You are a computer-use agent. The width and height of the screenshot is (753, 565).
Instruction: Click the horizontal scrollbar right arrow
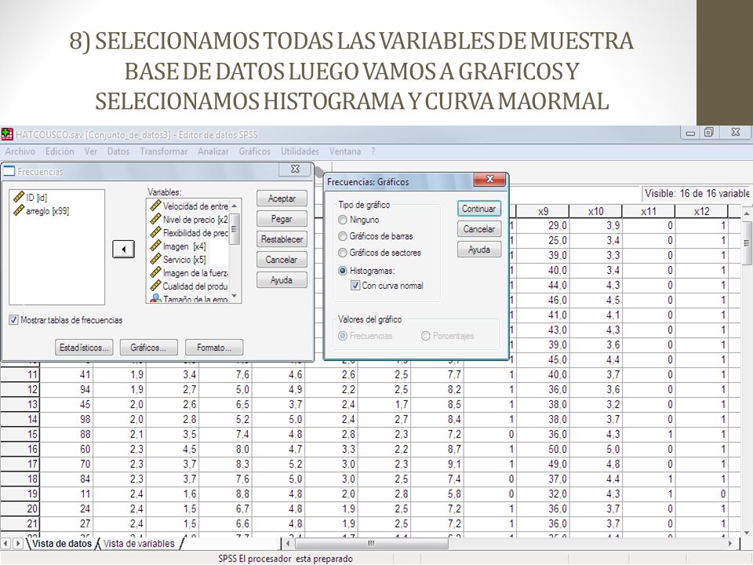pos(730,543)
